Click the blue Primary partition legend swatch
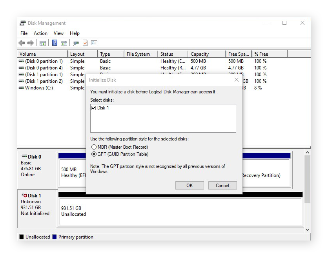The height and width of the screenshot is (257, 328). [x=54, y=237]
